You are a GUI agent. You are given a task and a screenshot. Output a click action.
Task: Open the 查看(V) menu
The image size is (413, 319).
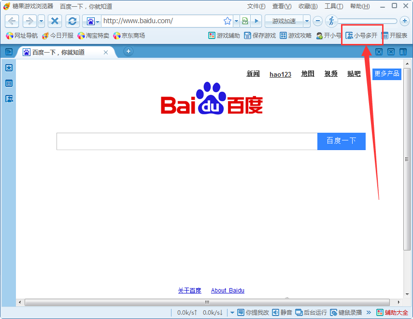[282, 6]
